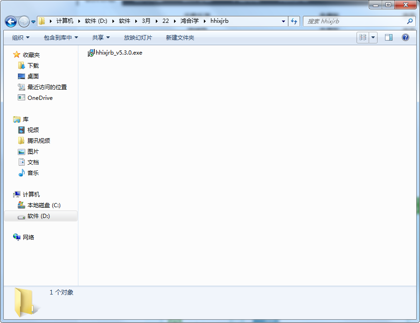The image size is (420, 323).
Task: Toggle the preview pane button
Action: pyautogui.click(x=388, y=37)
